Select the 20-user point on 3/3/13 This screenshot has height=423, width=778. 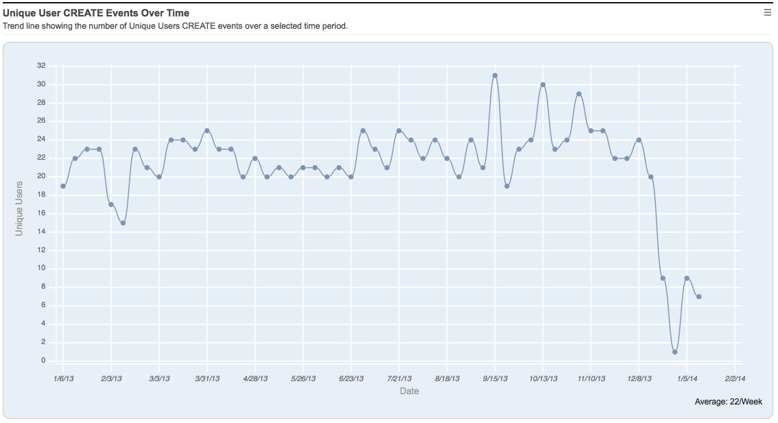159,177
